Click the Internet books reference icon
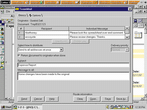Screen dimensions: 147x110 (2, 42)
